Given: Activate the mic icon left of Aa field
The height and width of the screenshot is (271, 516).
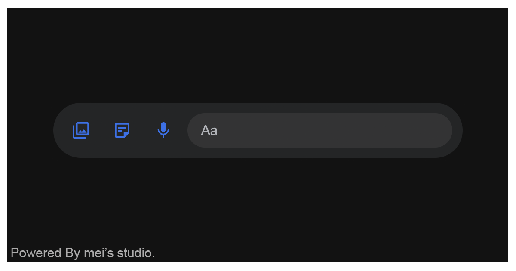Looking at the screenshot, I should [x=163, y=130].
